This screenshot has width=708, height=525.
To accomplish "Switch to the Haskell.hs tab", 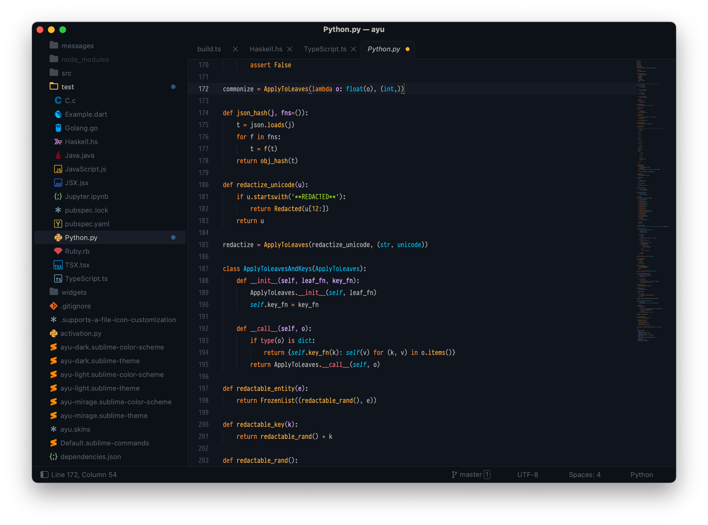I will tap(266, 49).
